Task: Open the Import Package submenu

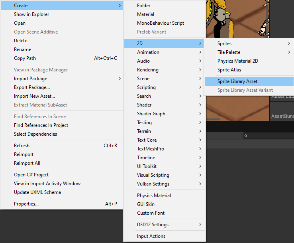Action: (30, 79)
